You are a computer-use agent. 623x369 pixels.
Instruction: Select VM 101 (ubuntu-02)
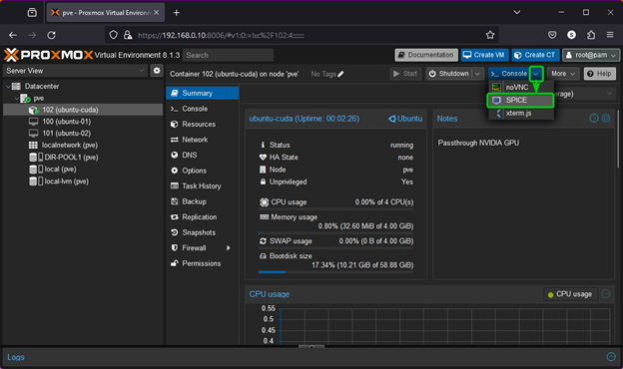click(x=83, y=134)
